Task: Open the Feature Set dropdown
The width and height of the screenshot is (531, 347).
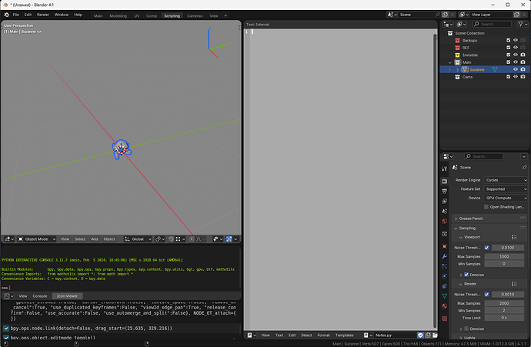Action: 506,189
